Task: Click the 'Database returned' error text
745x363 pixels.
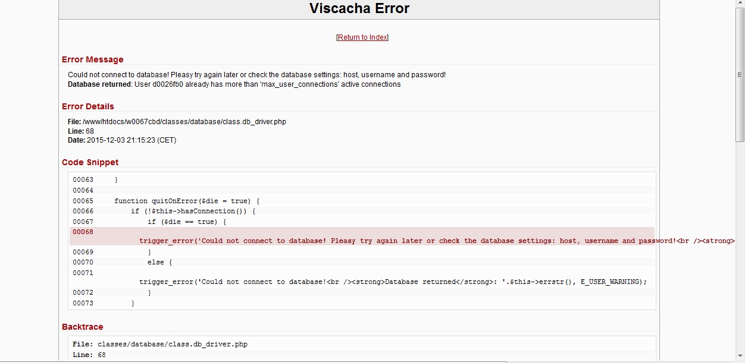Action: click(x=234, y=84)
